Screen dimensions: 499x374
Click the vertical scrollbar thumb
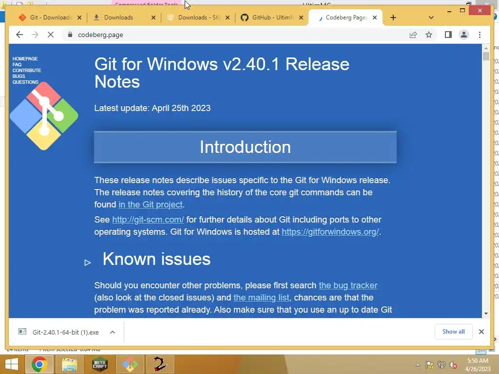(486, 56)
